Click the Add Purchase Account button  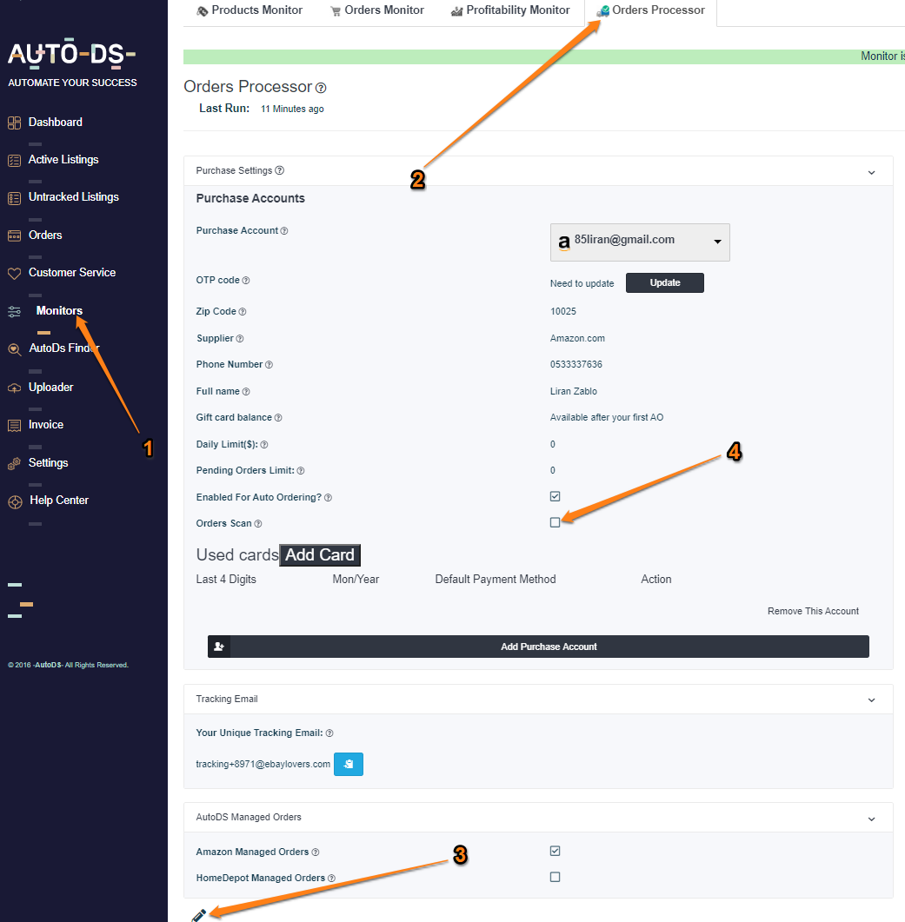click(538, 647)
